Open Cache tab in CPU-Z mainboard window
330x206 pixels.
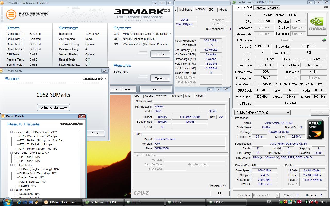(x=149, y=96)
